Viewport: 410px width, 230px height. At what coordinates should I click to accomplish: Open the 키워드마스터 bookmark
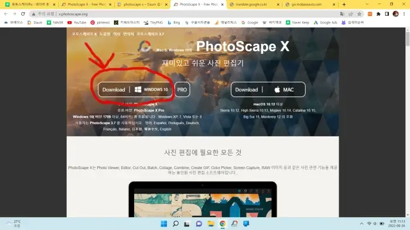pos(127,22)
